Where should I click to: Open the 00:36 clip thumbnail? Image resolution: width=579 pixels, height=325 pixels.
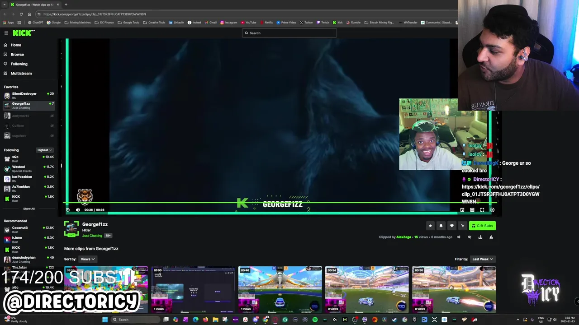pyautogui.click(x=454, y=289)
